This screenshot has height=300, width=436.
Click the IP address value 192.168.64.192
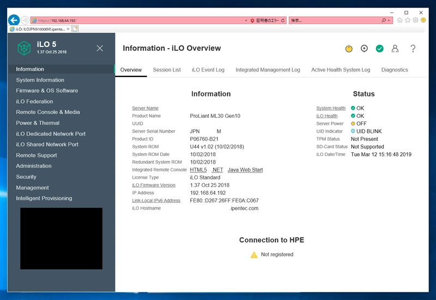[x=208, y=193]
